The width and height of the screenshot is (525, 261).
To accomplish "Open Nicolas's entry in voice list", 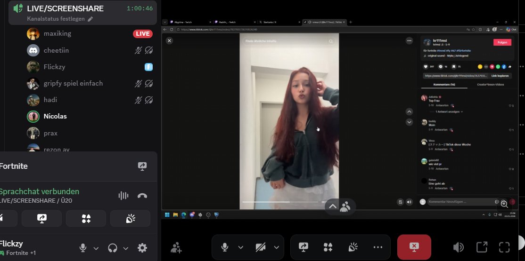I will (x=55, y=116).
